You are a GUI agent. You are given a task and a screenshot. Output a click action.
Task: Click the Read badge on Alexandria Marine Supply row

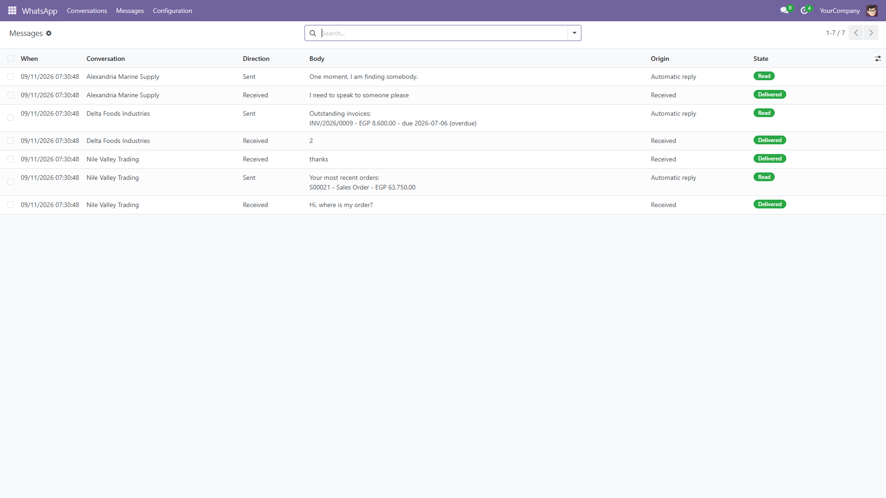click(764, 76)
